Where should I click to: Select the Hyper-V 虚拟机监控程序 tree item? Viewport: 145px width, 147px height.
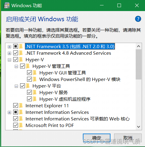(65, 99)
